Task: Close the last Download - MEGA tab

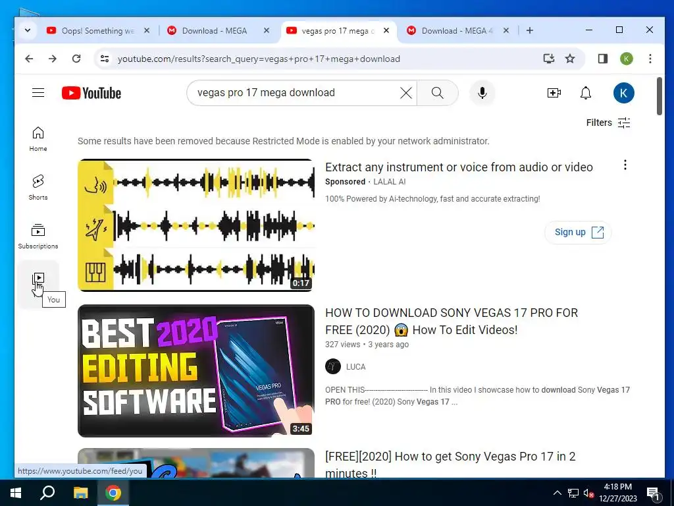Action: click(506, 30)
